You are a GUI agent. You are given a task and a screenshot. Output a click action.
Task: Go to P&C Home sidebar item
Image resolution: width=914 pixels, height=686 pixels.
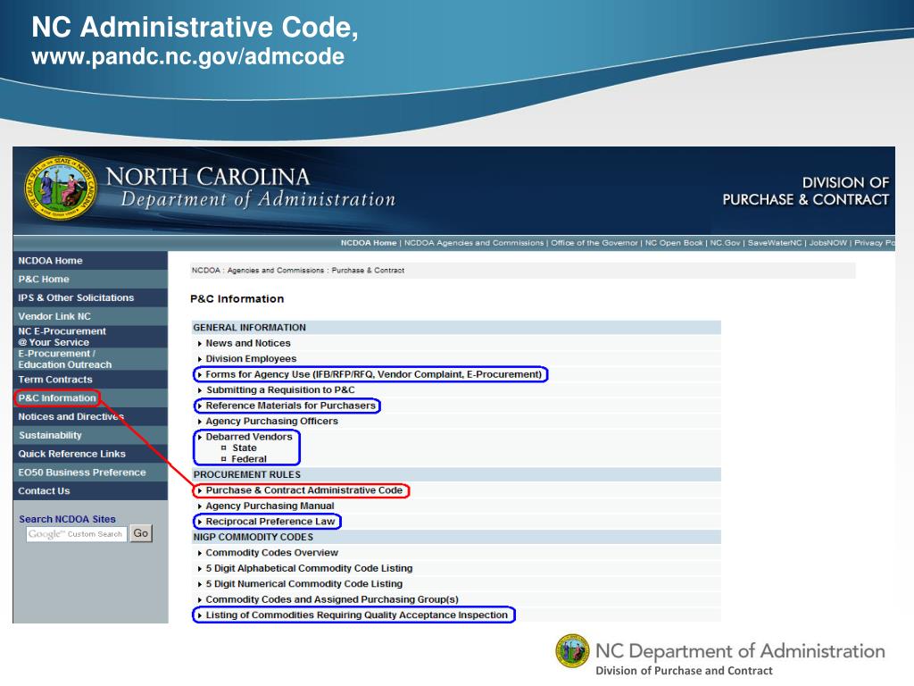click(x=44, y=280)
